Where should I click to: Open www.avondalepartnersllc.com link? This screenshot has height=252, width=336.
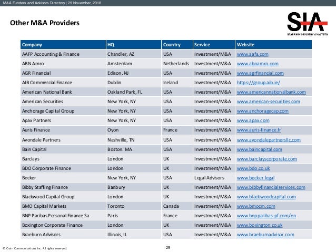coord(269,140)
